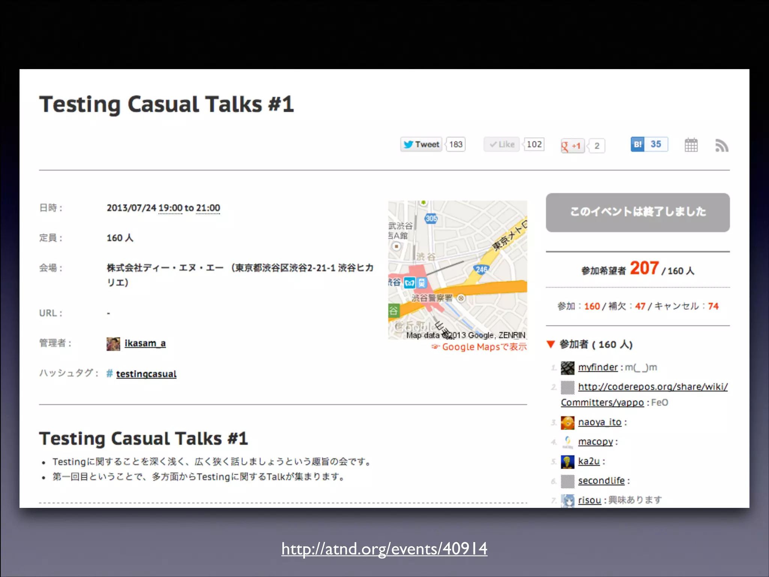Open the ikasam_a organizer profile link
Image resolution: width=769 pixels, height=577 pixels.
click(x=145, y=343)
